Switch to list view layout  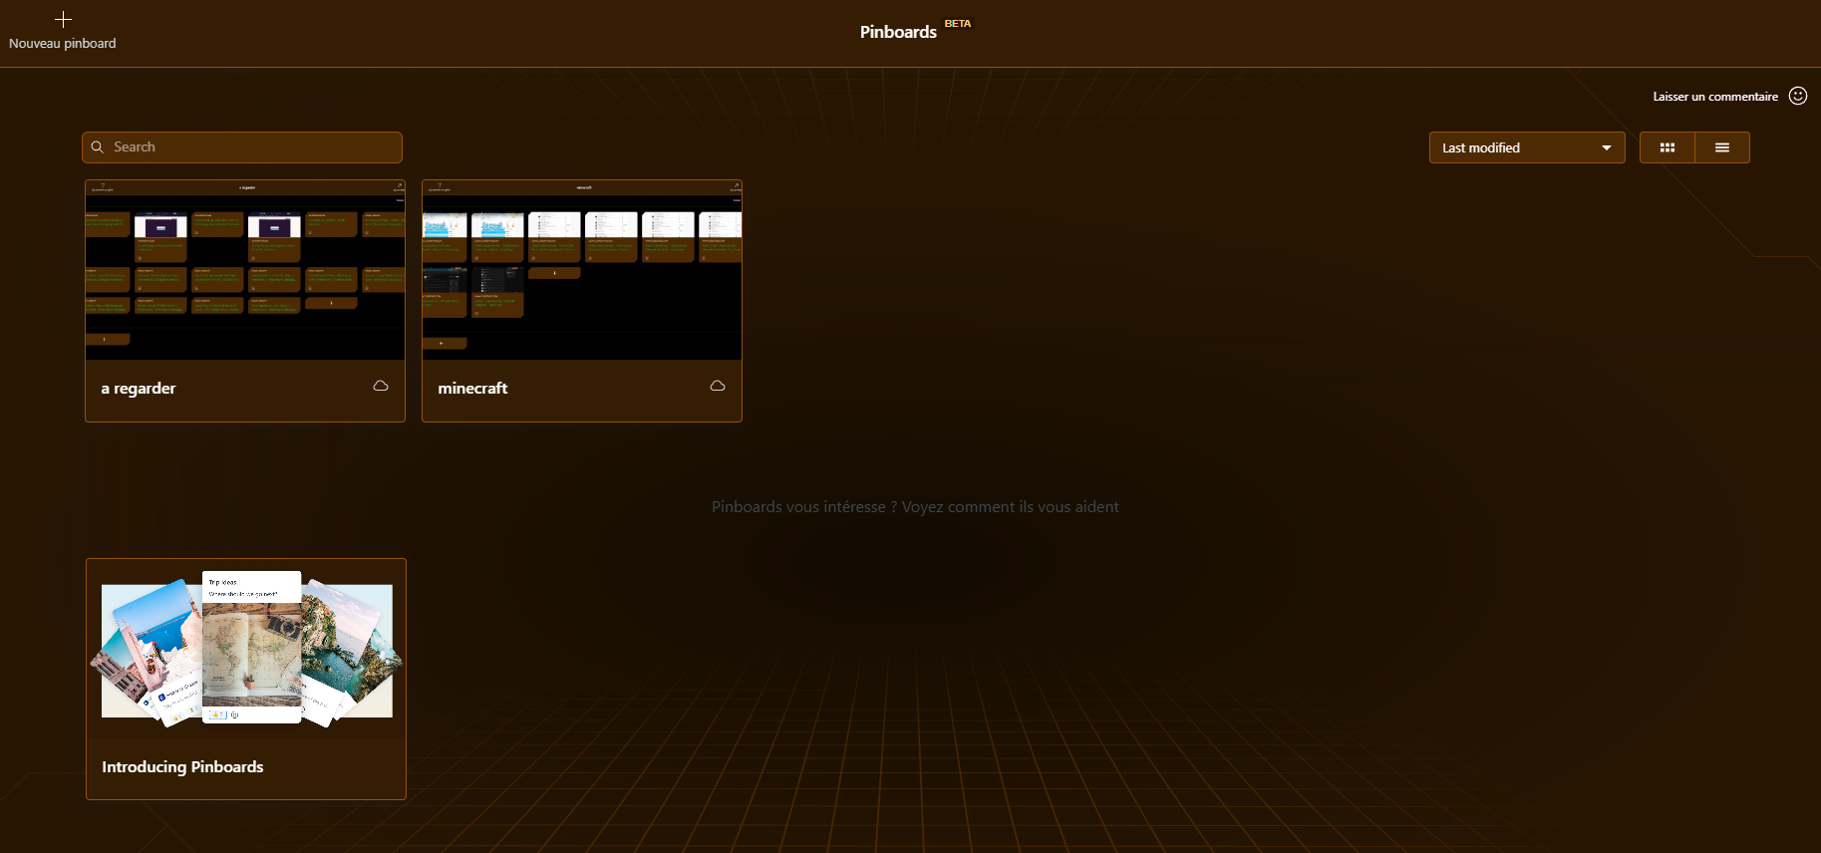click(1722, 147)
